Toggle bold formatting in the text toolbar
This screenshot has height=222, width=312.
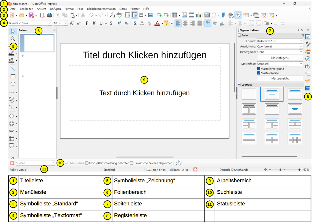86,23
